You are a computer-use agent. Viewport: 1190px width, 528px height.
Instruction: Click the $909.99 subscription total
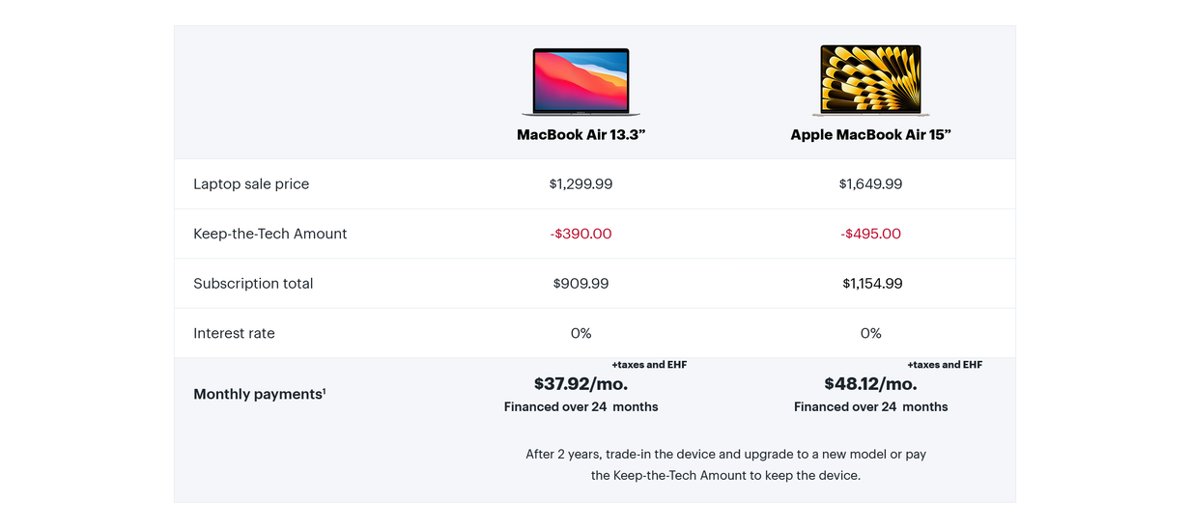coord(581,284)
